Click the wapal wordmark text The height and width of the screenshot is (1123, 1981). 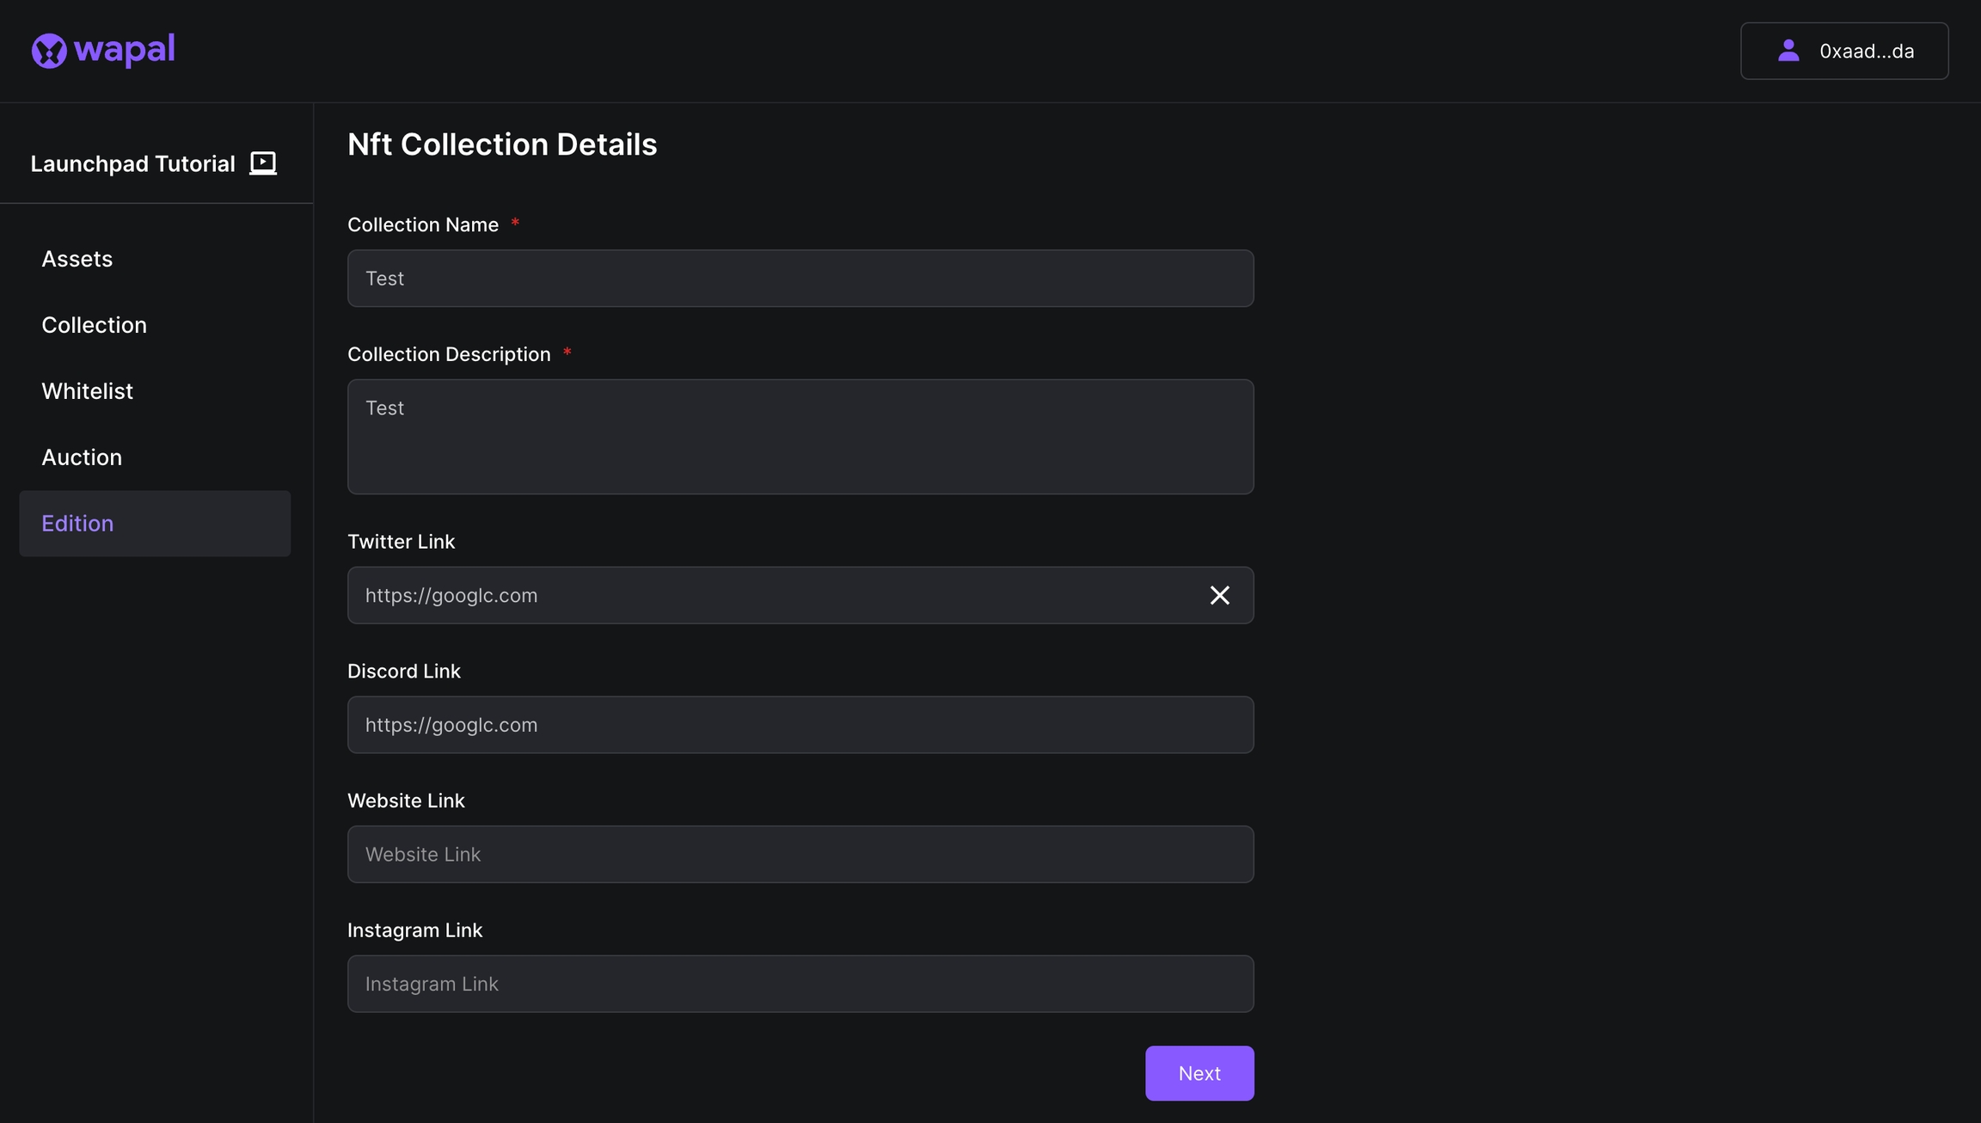(125, 49)
